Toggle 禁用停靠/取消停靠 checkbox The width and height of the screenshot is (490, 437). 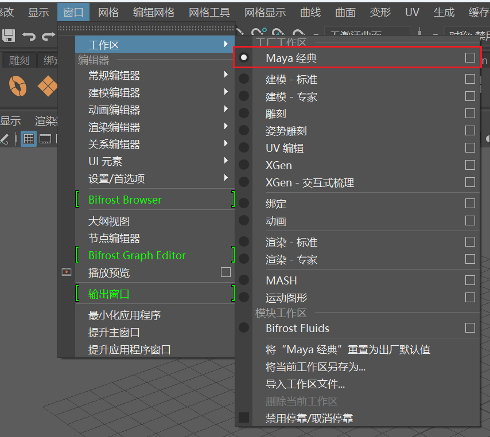244,418
